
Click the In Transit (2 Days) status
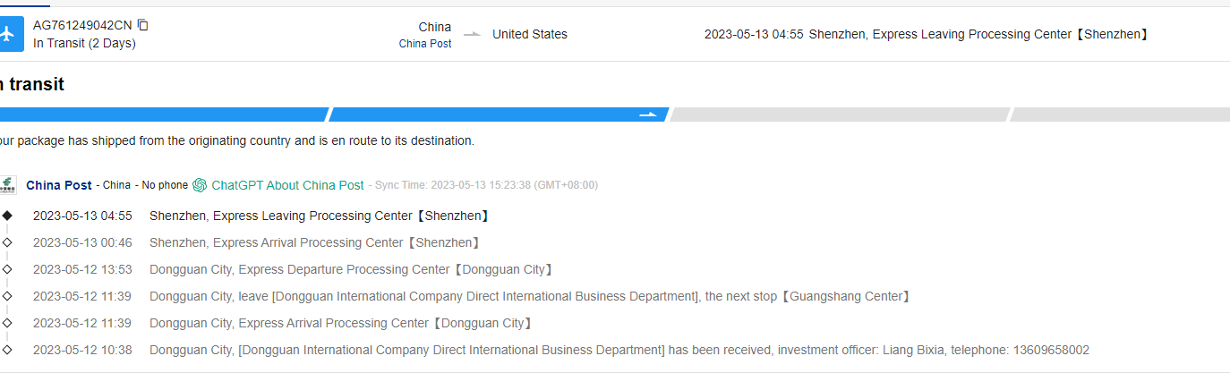point(84,43)
